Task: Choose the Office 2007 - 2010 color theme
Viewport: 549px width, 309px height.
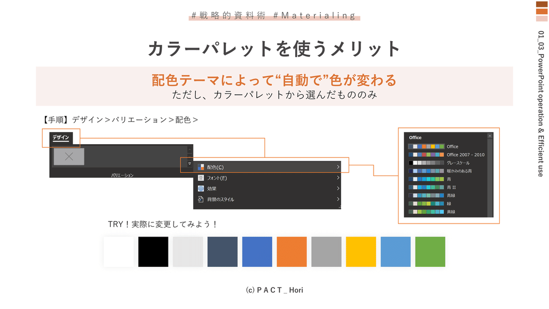Action: coord(447,155)
